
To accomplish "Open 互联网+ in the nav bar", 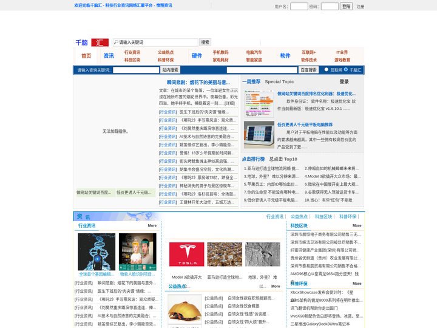I will 309,52.
